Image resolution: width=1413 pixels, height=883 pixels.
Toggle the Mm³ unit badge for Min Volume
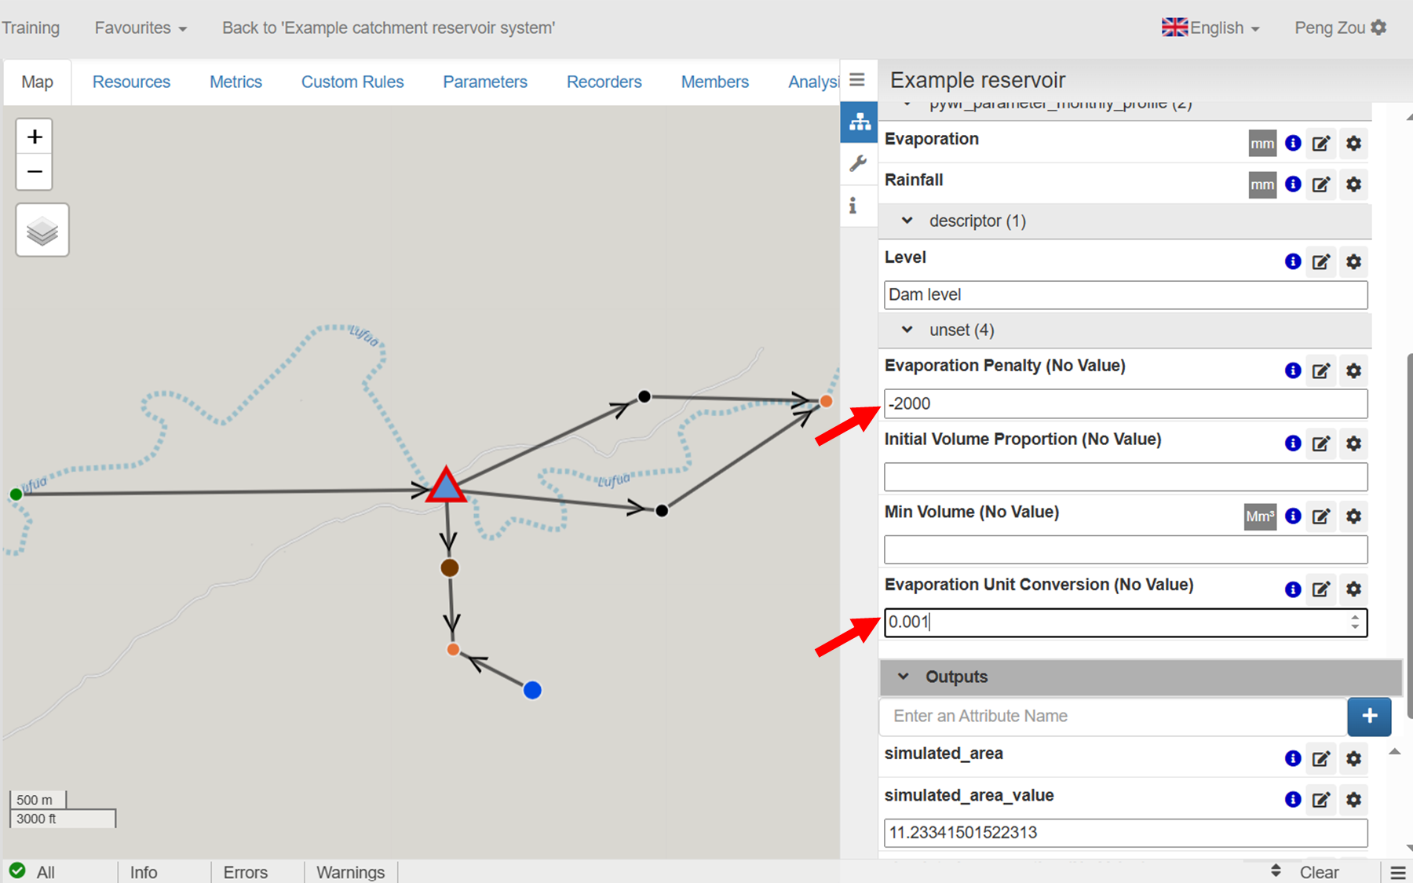tap(1260, 516)
